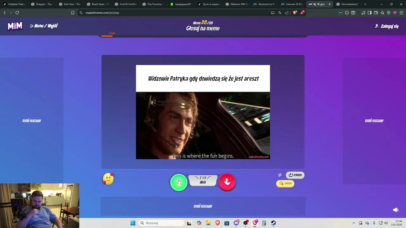The height and width of the screenshot is (228, 406).
Task: Switch to Black Swan tab
Action: pos(98,4)
